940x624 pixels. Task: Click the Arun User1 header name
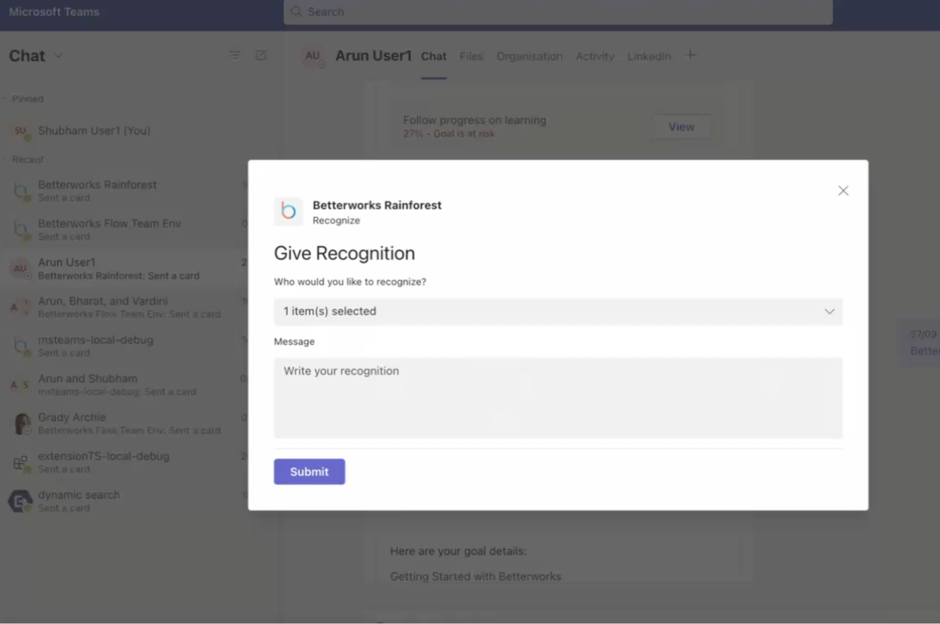coord(373,56)
